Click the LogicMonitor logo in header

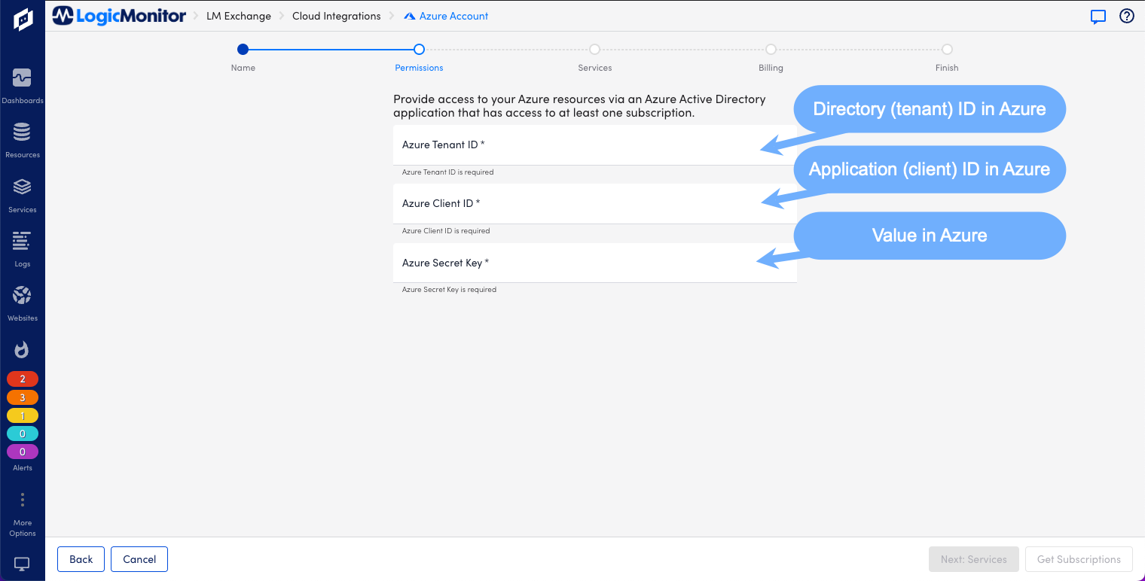pos(120,16)
